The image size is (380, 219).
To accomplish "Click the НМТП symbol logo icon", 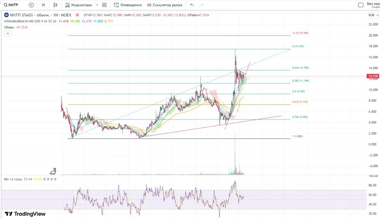I will click(6, 15).
